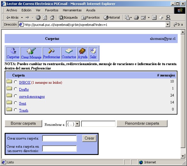Click the Ayuda help book icon

[x=82, y=51]
